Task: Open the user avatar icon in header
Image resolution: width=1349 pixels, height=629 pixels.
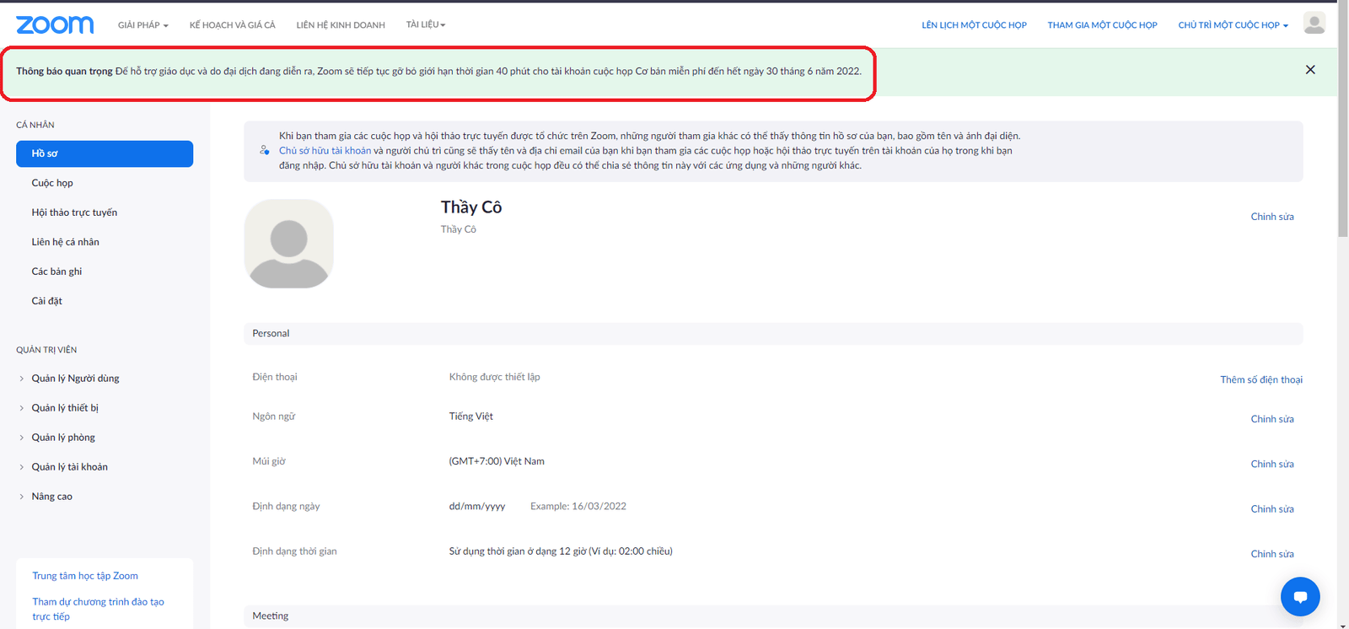Action: coord(1314,24)
